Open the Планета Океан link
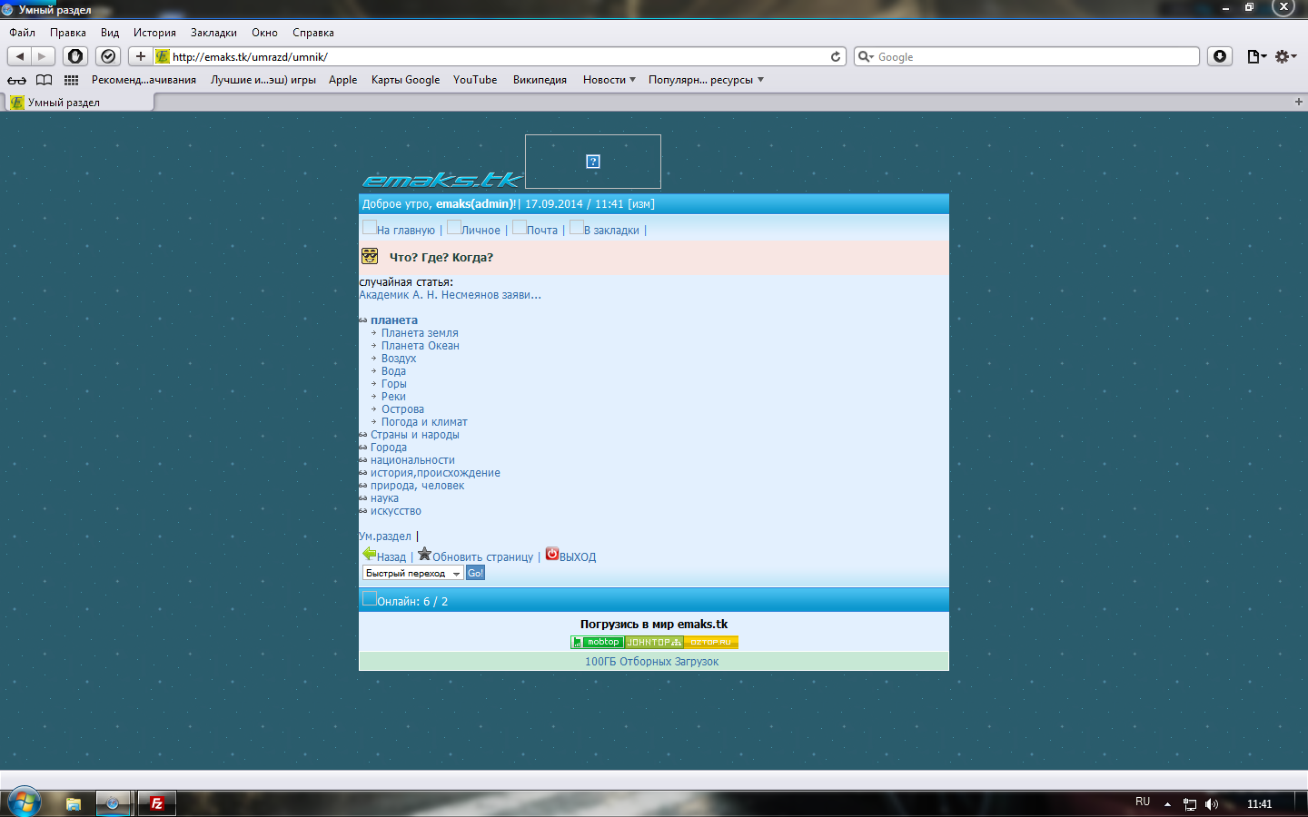This screenshot has width=1308, height=817. tap(420, 346)
